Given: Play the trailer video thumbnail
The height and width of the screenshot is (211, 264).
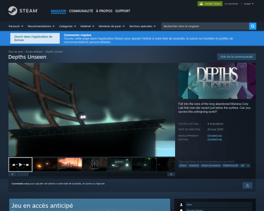Looking at the screenshot, I should click(21, 164).
